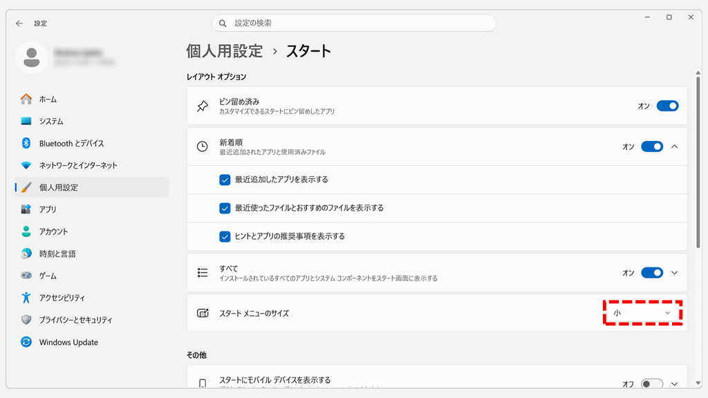Maximize the settings window

[x=669, y=17]
